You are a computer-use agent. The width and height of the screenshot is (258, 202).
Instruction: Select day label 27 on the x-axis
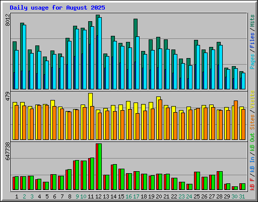(212, 196)
